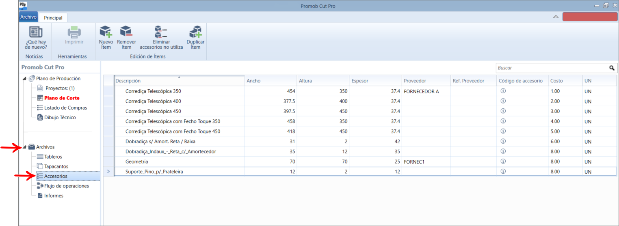
Task: Click info icon for Corrediça Telescópica 350
Action: click(503, 91)
